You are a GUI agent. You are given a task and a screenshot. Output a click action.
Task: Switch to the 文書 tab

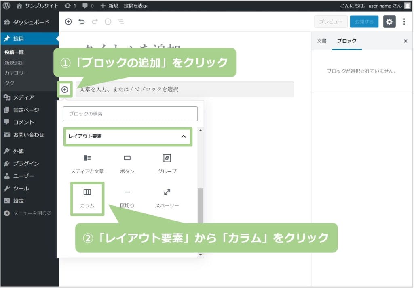click(321, 41)
